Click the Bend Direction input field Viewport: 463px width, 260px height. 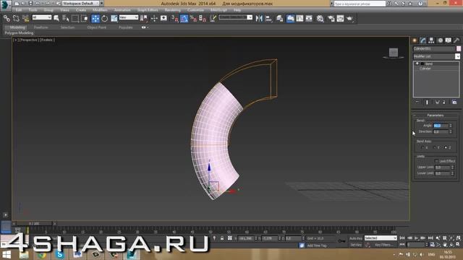pyautogui.click(x=441, y=131)
